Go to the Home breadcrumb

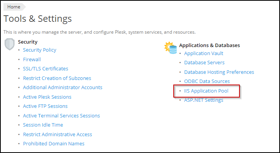tap(14, 7)
